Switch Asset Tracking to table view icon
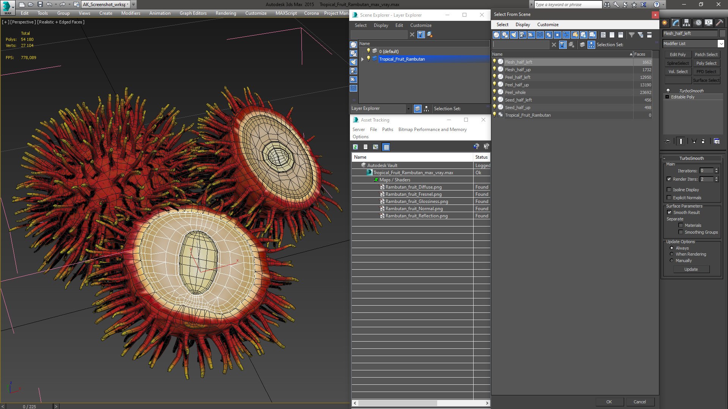This screenshot has width=728, height=409. click(386, 147)
